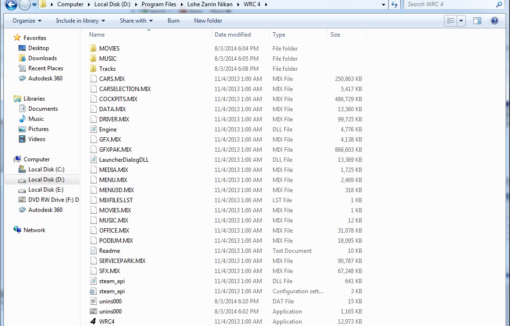Select DVD RW Drive (F:)
Viewport: 510px width, 326px height.
click(53, 199)
